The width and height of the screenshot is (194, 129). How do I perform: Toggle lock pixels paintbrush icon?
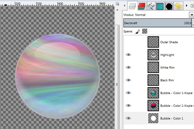tap(138, 31)
